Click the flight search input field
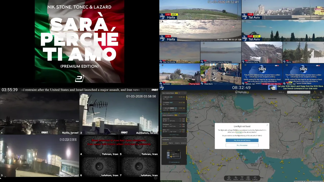The width and height of the screenshot is (324, 182). (299, 92)
